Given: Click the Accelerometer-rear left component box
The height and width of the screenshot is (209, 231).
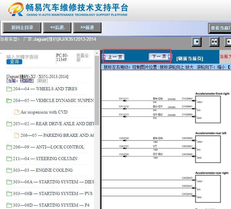Looking at the screenshot, I should 208,149.
